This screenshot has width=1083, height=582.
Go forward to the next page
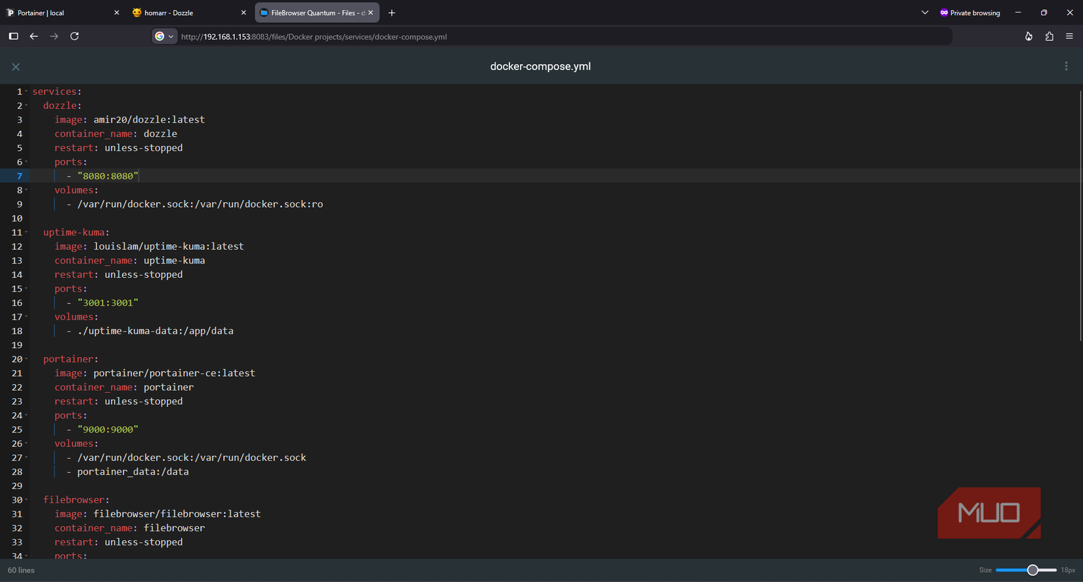54,36
